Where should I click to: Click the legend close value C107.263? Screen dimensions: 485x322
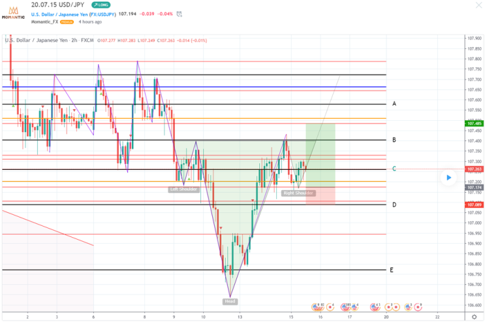pyautogui.click(x=166, y=40)
